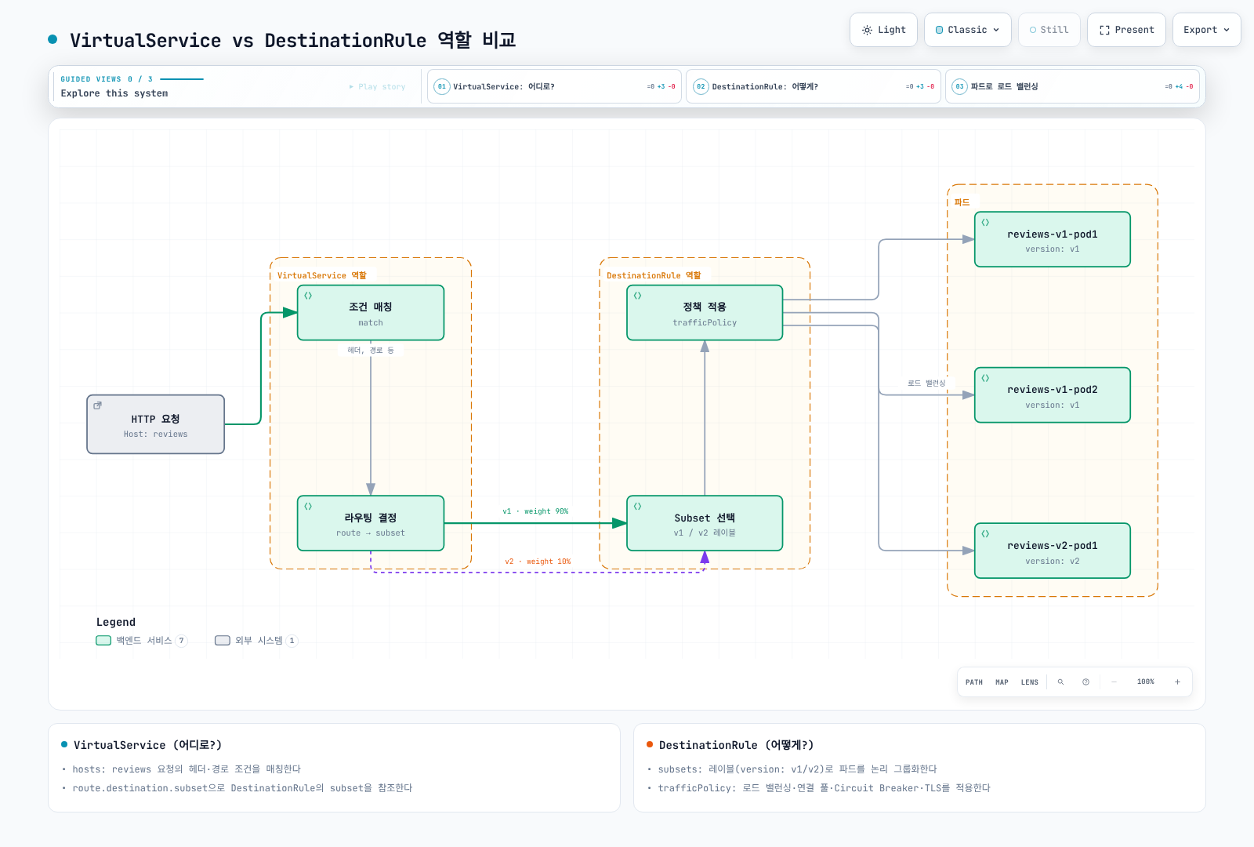Viewport: 1254px width, 847px height.
Task: Toggle the Still animation mode
Action: coord(1049,30)
